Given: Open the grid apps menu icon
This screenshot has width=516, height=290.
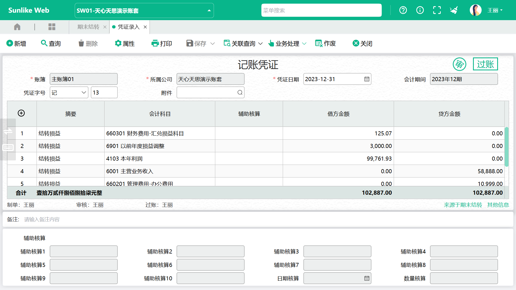Looking at the screenshot, I should pos(52,27).
